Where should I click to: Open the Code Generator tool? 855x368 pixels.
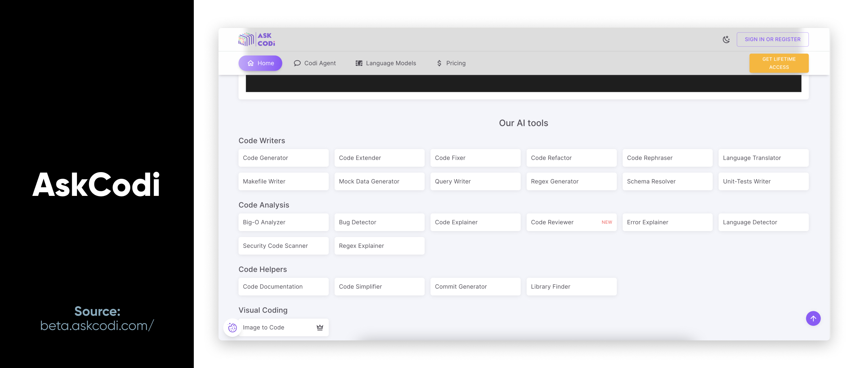tap(283, 158)
